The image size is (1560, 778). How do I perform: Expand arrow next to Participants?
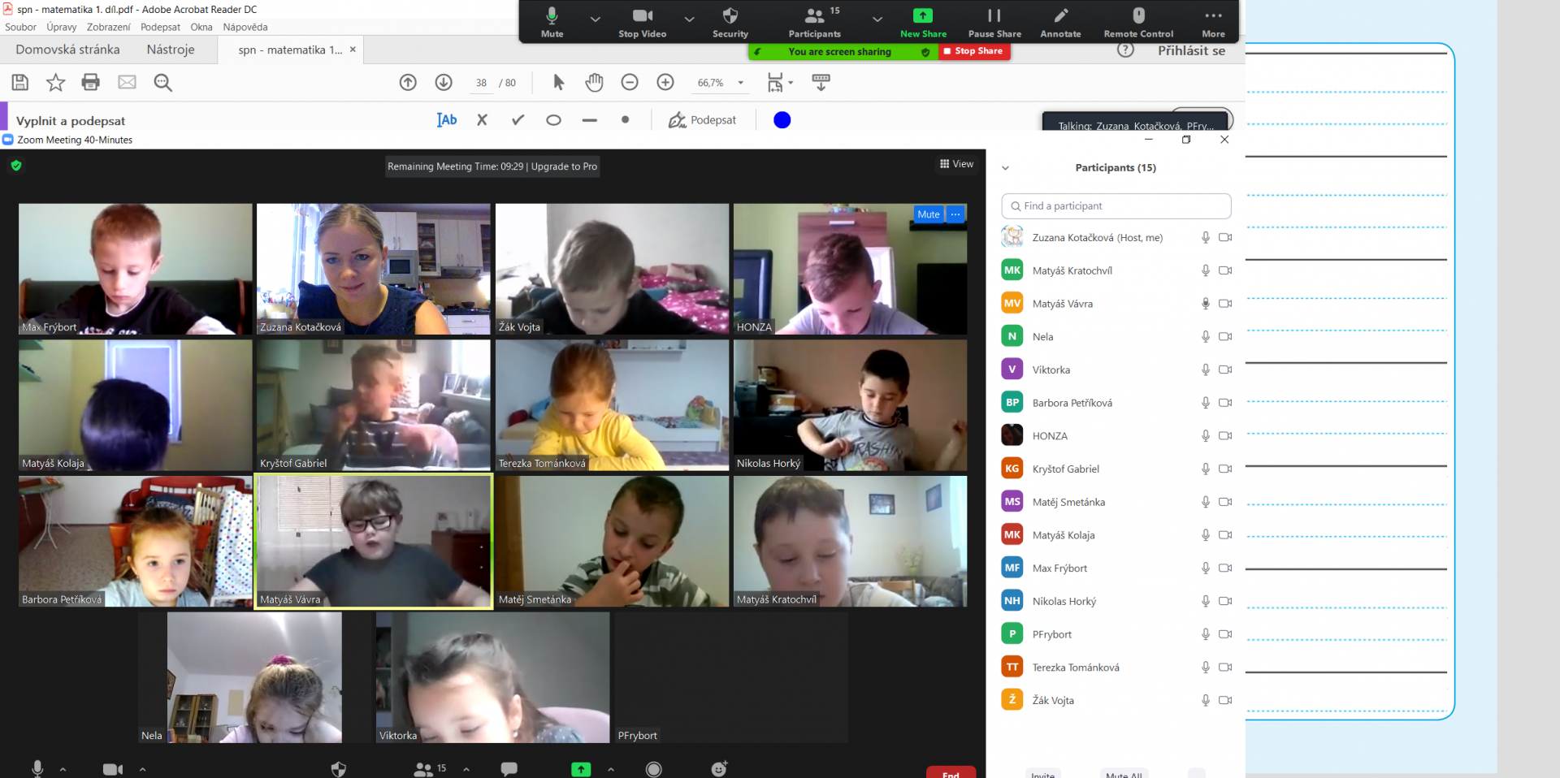click(x=877, y=19)
